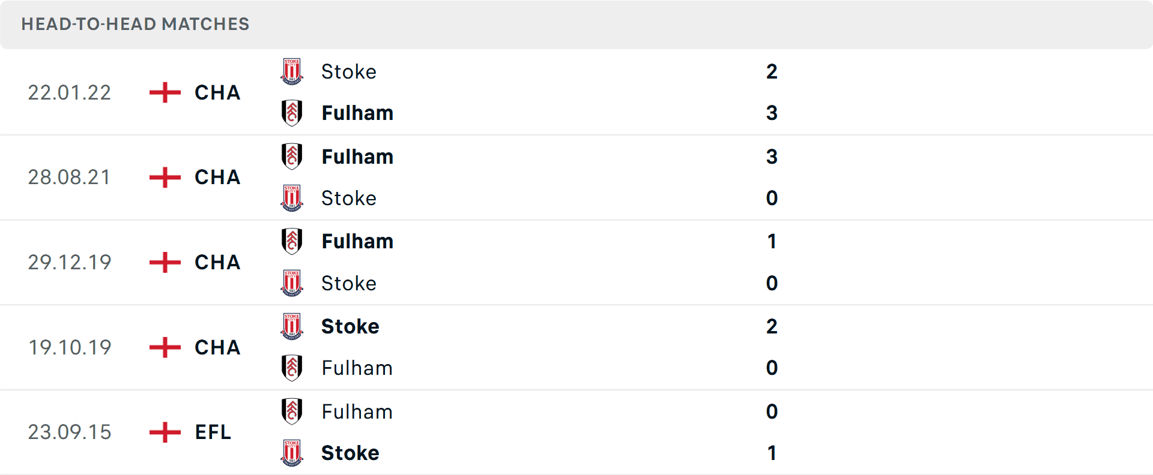Click the Stoke team name in the top match
This screenshot has height=475, width=1153.
(348, 71)
